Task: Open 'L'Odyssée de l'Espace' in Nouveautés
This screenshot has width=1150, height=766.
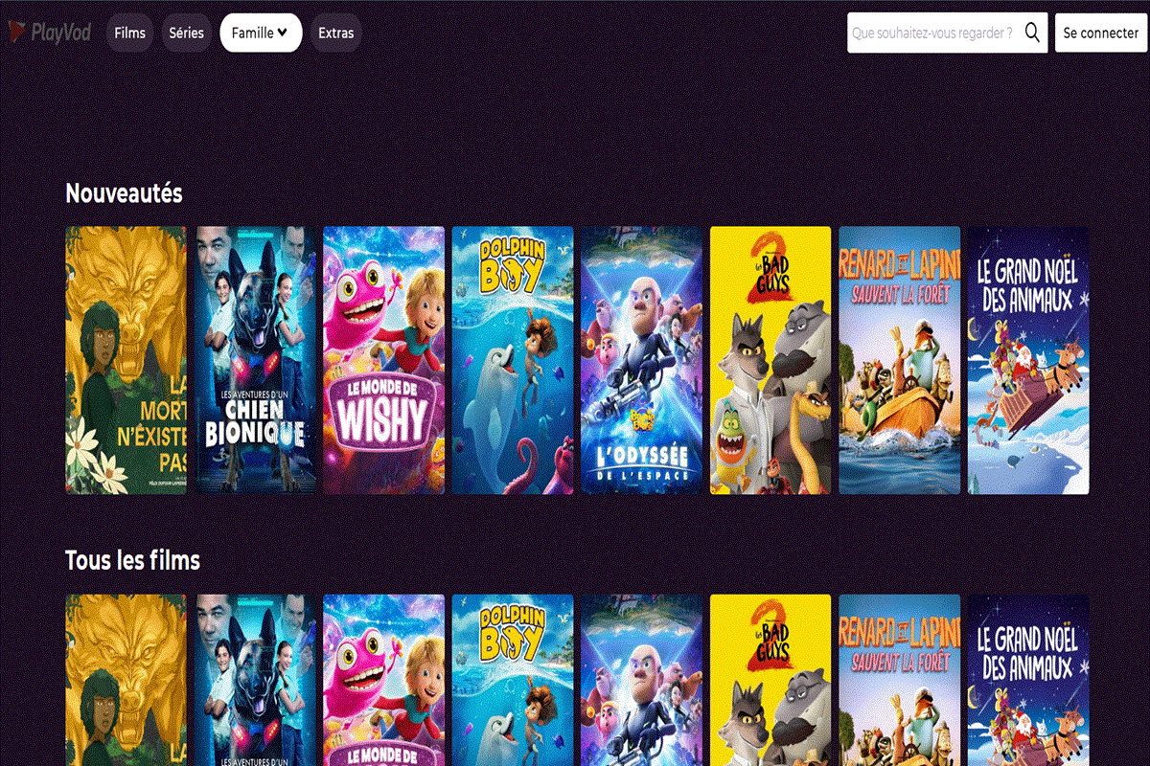Action: tap(641, 362)
